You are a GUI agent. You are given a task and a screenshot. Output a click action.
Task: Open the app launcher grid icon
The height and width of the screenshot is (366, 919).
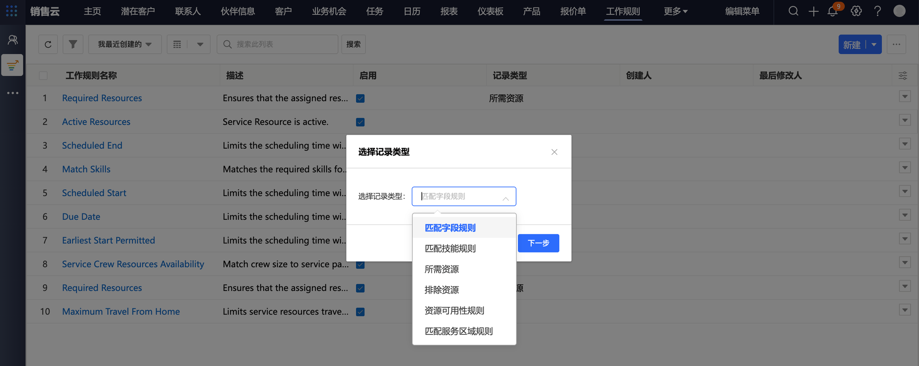tap(11, 11)
